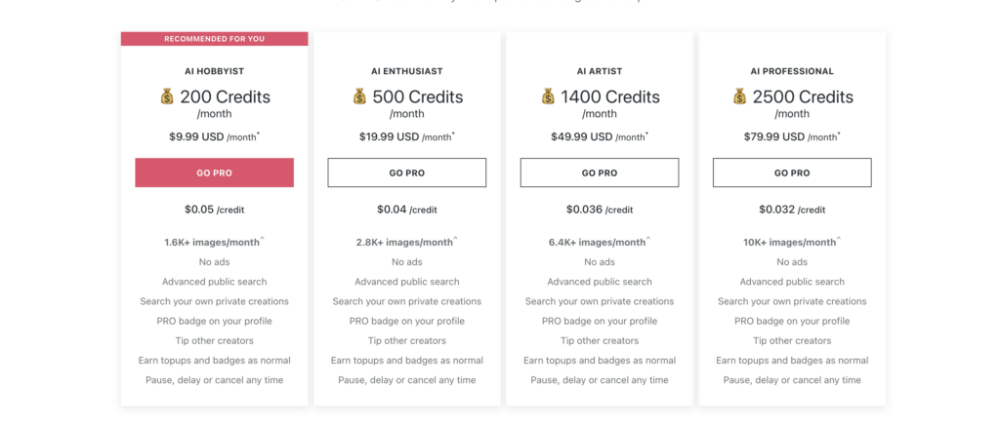Click the $0.04 per credit label

point(407,209)
